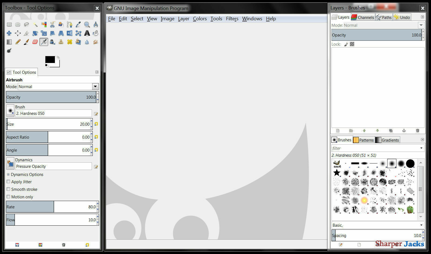Switch to the Undo tab

402,17
